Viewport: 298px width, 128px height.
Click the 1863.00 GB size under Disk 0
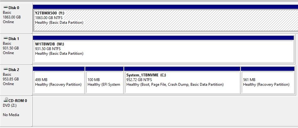click(x=12, y=17)
